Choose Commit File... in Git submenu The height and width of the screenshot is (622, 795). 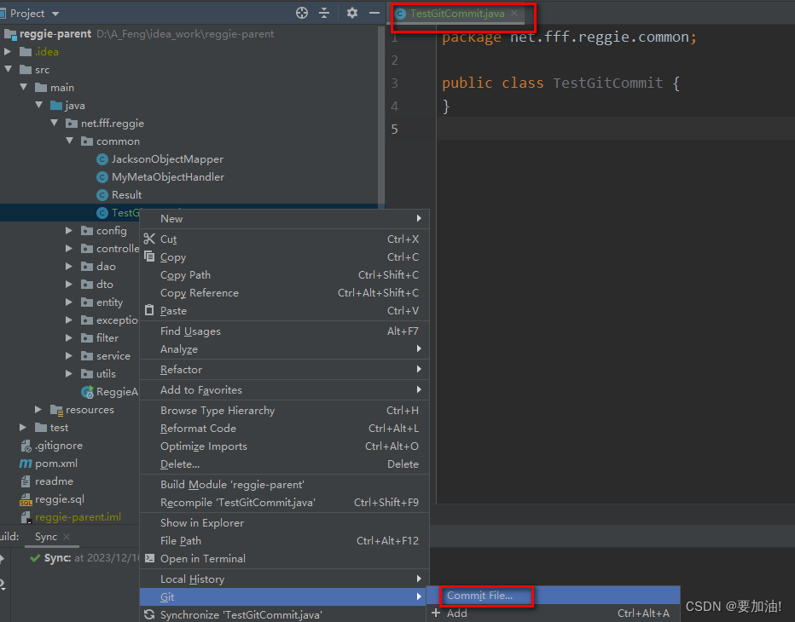pos(553,596)
